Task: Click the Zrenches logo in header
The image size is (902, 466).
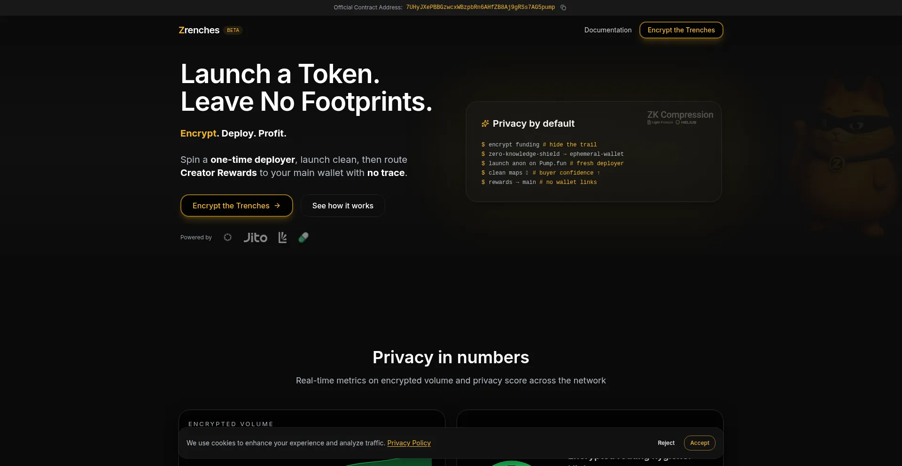Action: 199,30
